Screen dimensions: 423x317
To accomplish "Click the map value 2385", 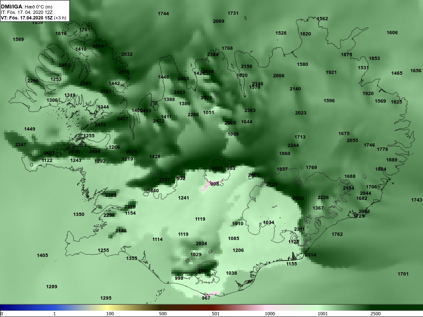I will [110, 195].
